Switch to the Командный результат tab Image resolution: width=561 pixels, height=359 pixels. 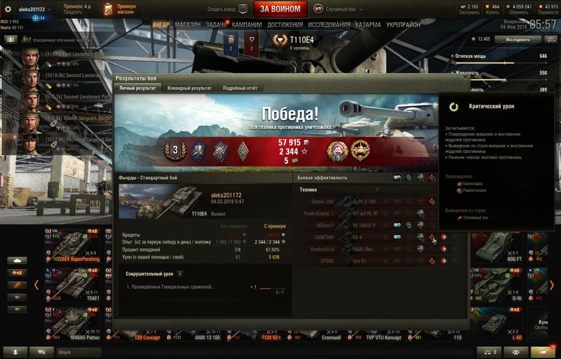[x=189, y=88]
